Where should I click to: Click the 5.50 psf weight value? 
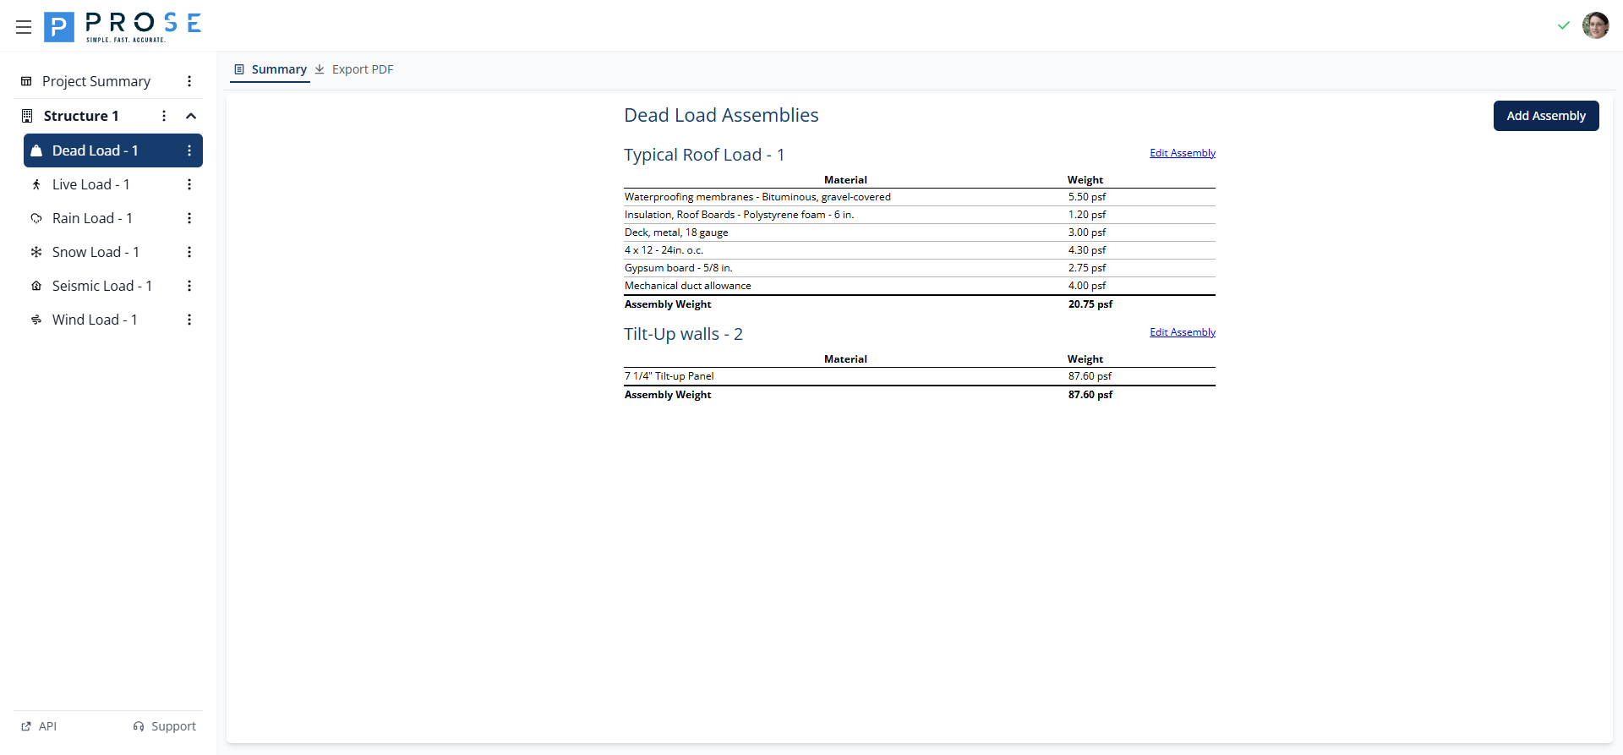point(1087,197)
